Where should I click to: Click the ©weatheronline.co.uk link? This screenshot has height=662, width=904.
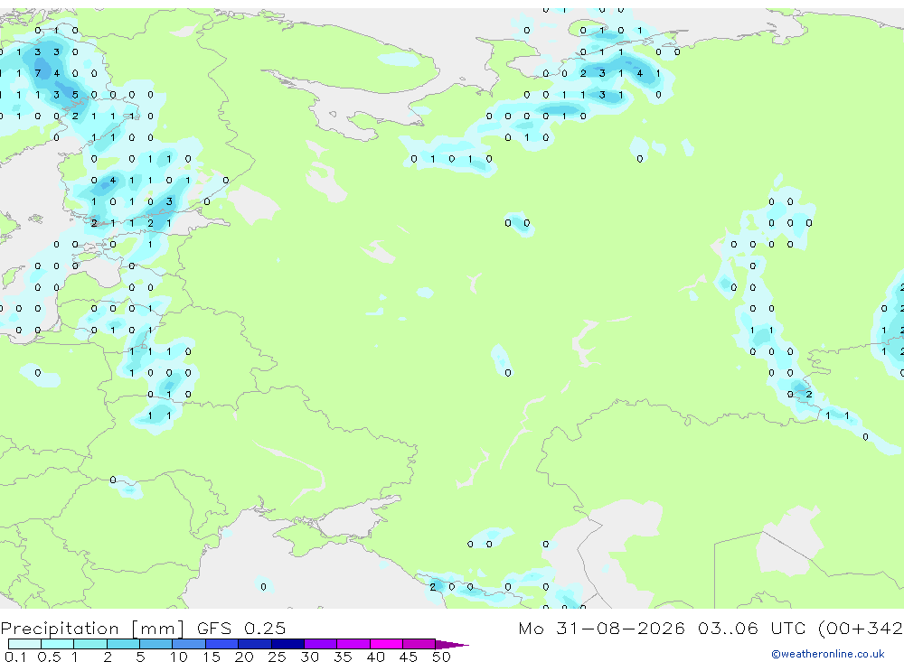[827, 654]
